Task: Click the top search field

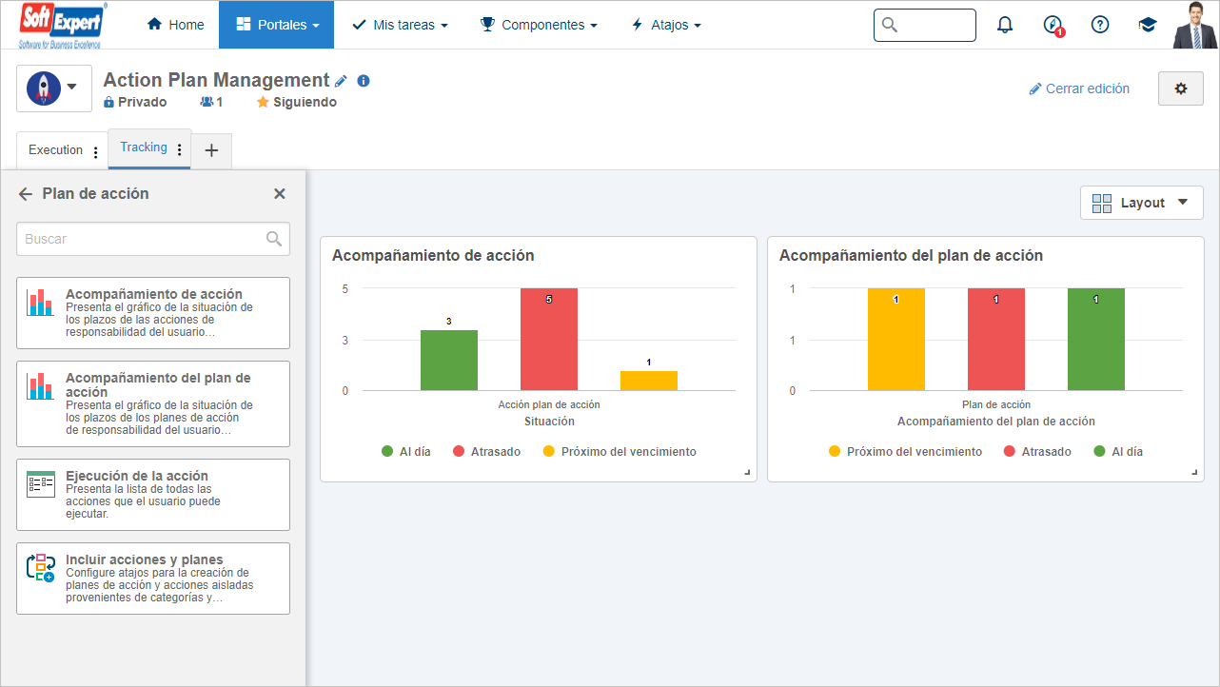Action: click(925, 25)
